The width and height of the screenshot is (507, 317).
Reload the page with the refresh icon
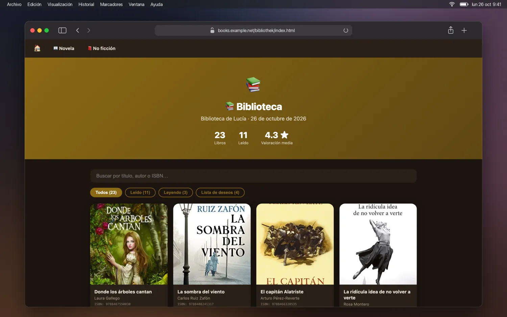tap(345, 30)
